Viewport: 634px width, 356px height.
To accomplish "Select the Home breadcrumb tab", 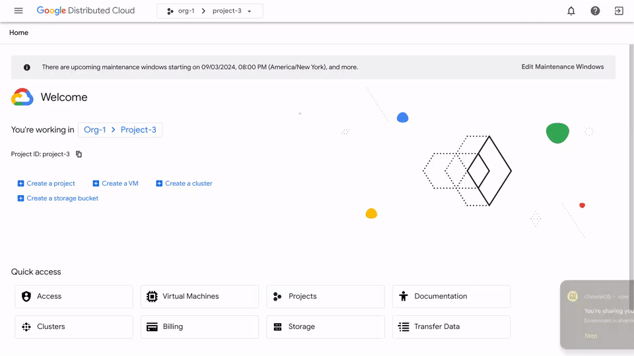I will (18, 33).
